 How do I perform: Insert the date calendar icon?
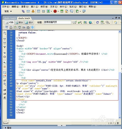62,11
